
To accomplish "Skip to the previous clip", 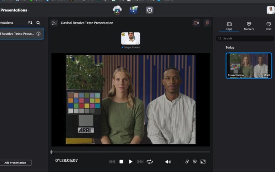I will (x=112, y=162).
